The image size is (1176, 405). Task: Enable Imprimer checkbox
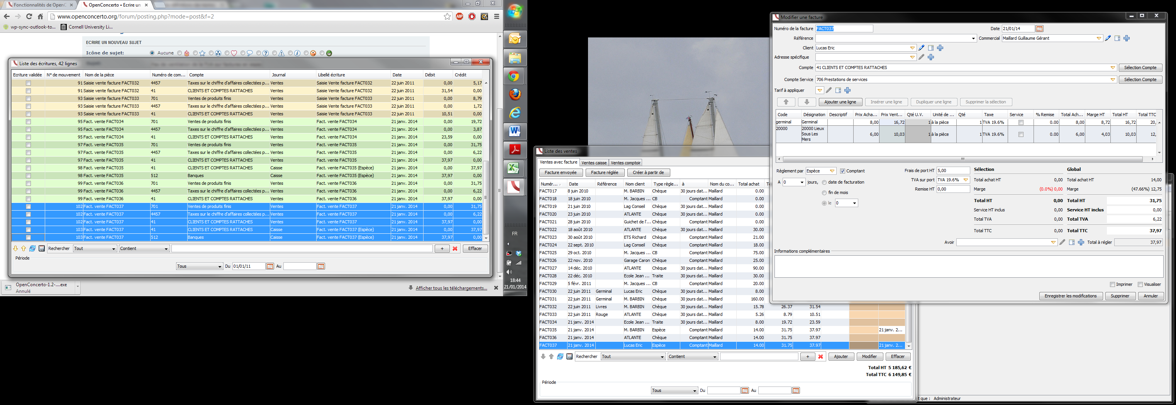click(x=1112, y=285)
